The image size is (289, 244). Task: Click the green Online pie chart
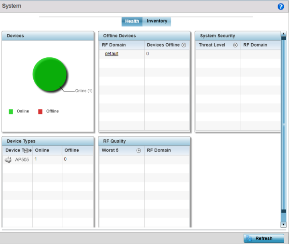pyautogui.click(x=50, y=74)
